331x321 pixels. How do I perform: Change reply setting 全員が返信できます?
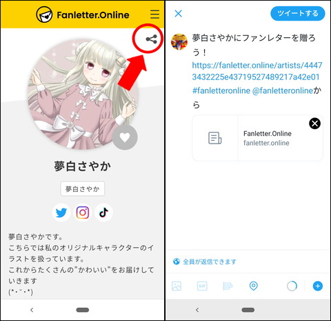coord(205,262)
